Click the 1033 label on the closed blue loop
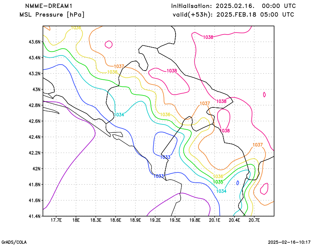 click(165, 157)
